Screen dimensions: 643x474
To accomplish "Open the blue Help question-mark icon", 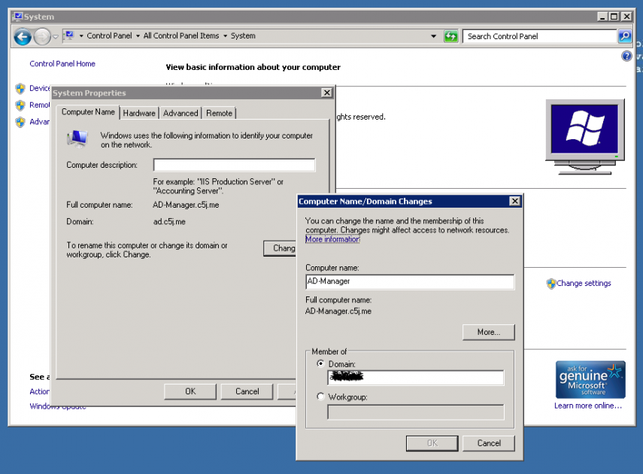I will pyautogui.click(x=627, y=56).
